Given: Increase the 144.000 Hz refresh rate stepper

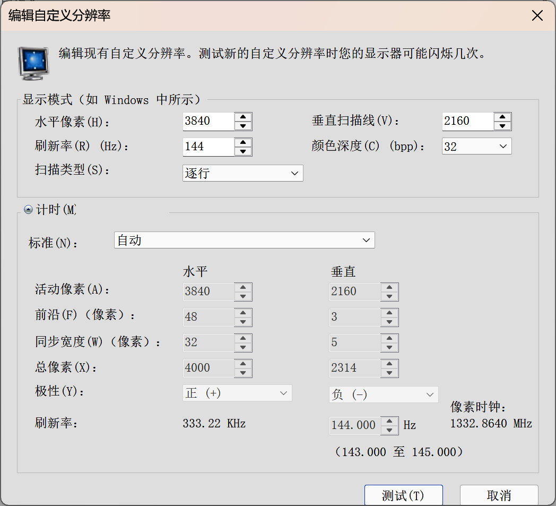Looking at the screenshot, I should tap(389, 422).
